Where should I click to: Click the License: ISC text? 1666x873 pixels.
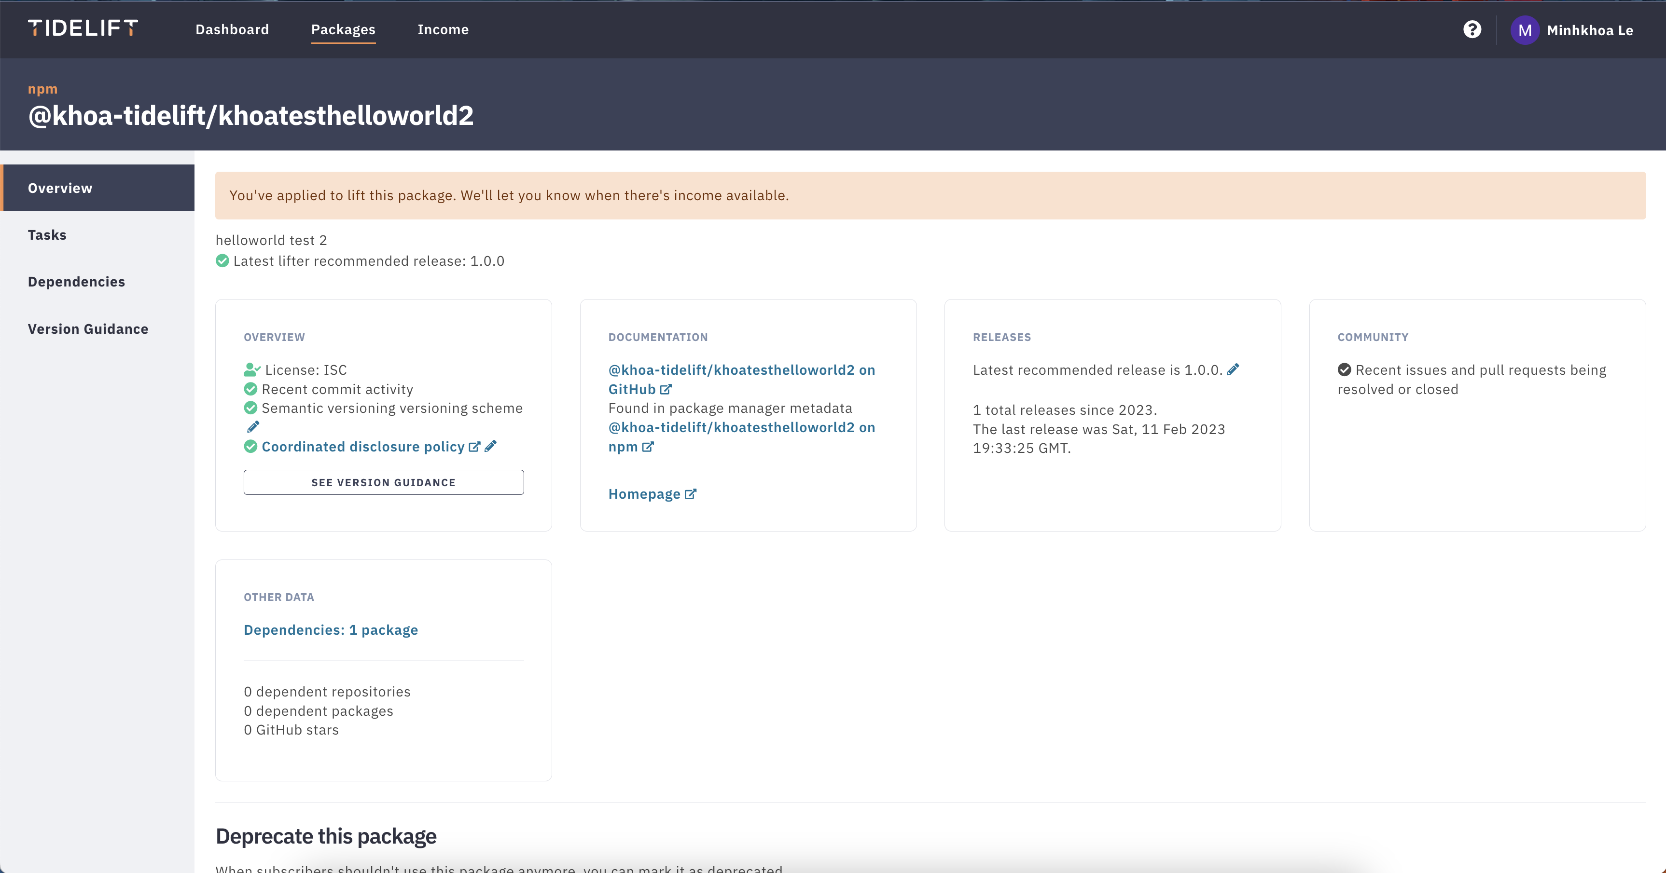(x=306, y=369)
